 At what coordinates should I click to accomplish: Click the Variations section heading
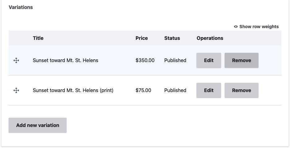tap(21, 7)
